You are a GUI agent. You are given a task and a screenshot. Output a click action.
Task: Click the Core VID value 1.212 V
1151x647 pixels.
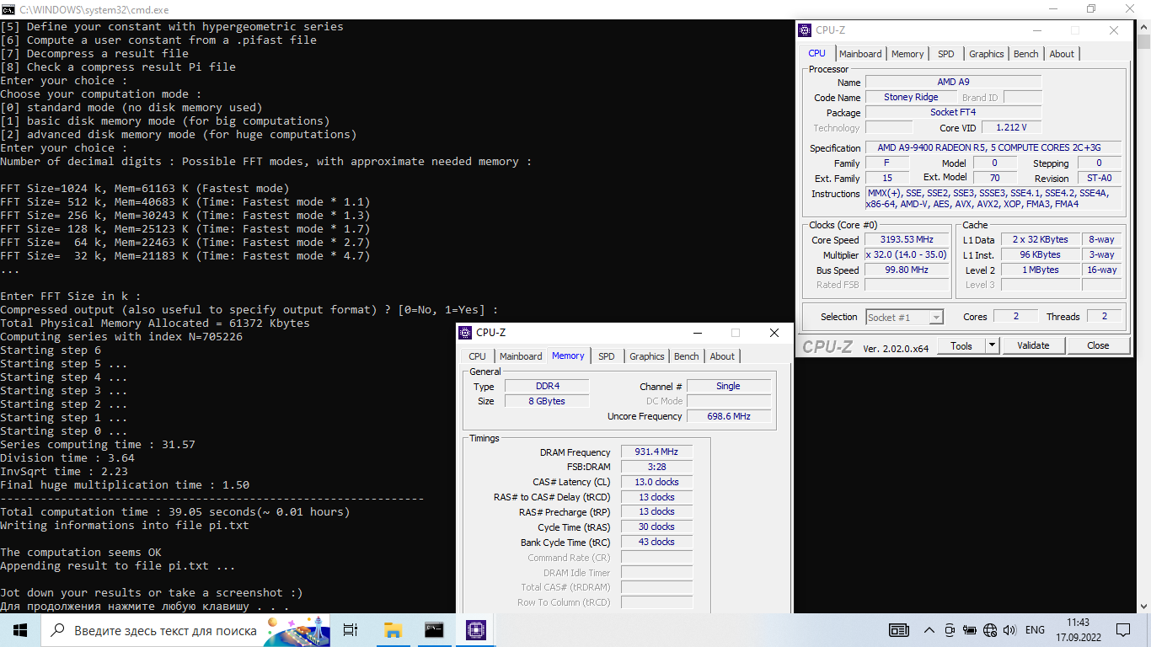(1011, 128)
